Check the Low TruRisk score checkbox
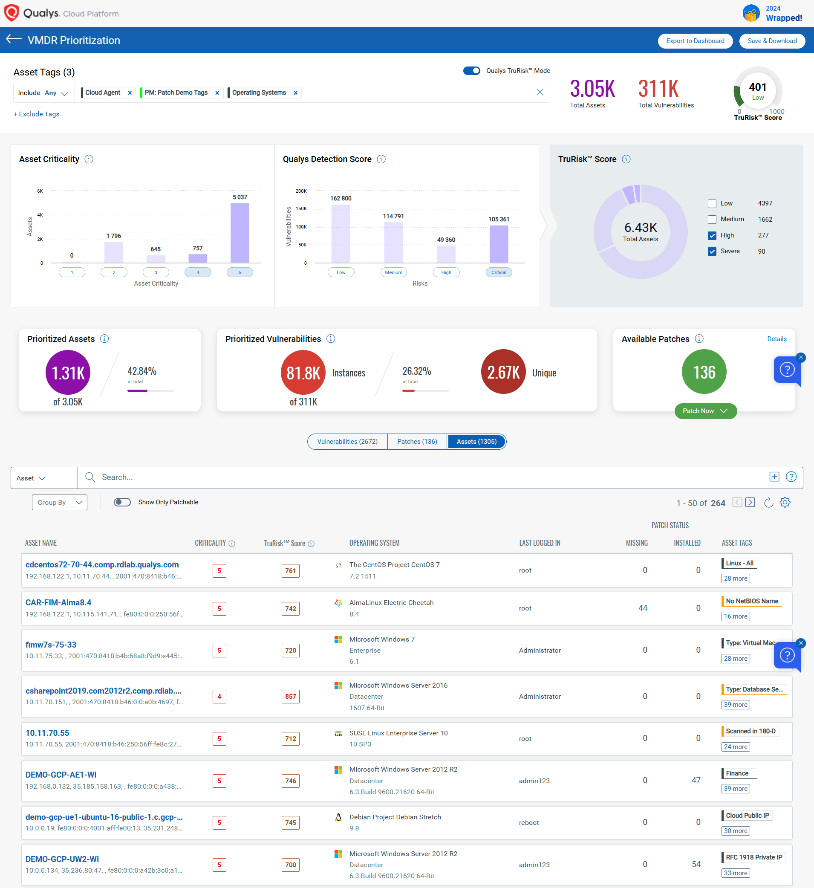 coord(712,204)
